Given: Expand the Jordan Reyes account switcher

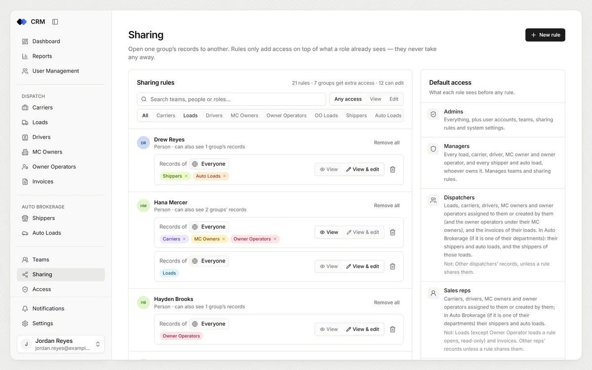Looking at the screenshot, I should (61, 344).
